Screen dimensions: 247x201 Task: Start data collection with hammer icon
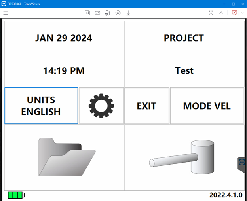(x=184, y=157)
